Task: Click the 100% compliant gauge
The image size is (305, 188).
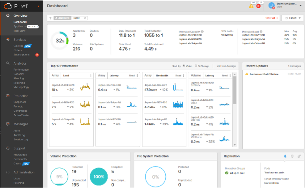Action: [x=99, y=177]
